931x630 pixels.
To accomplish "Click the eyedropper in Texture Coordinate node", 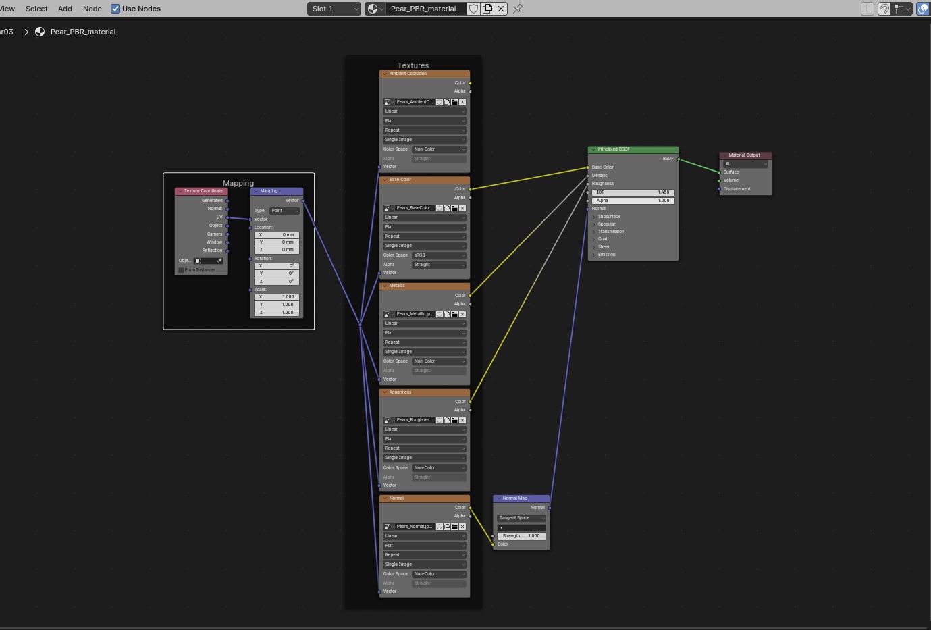I will [x=219, y=261].
